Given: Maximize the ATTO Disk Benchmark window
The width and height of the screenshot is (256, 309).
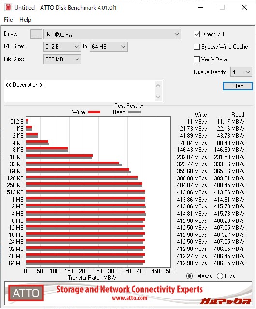Looking at the screenshot, I should [x=222, y=7].
